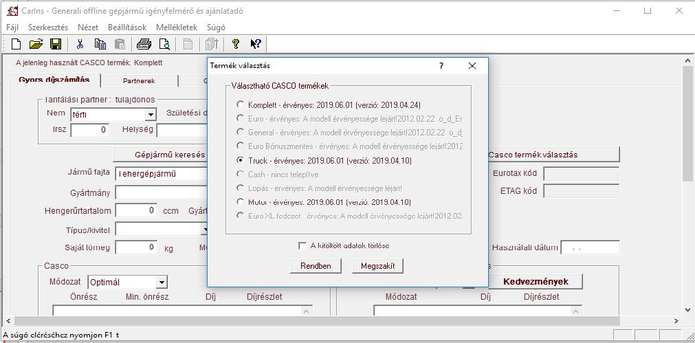Open file using the folder icon

(36, 43)
